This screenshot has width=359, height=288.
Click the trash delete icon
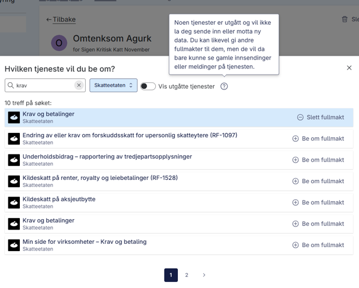pyautogui.click(x=344, y=19)
